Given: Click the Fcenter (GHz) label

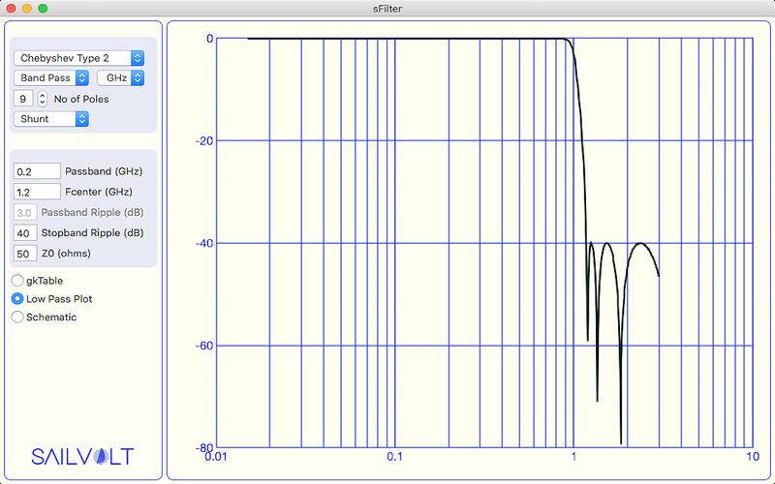Looking at the screenshot, I should pyautogui.click(x=99, y=192).
